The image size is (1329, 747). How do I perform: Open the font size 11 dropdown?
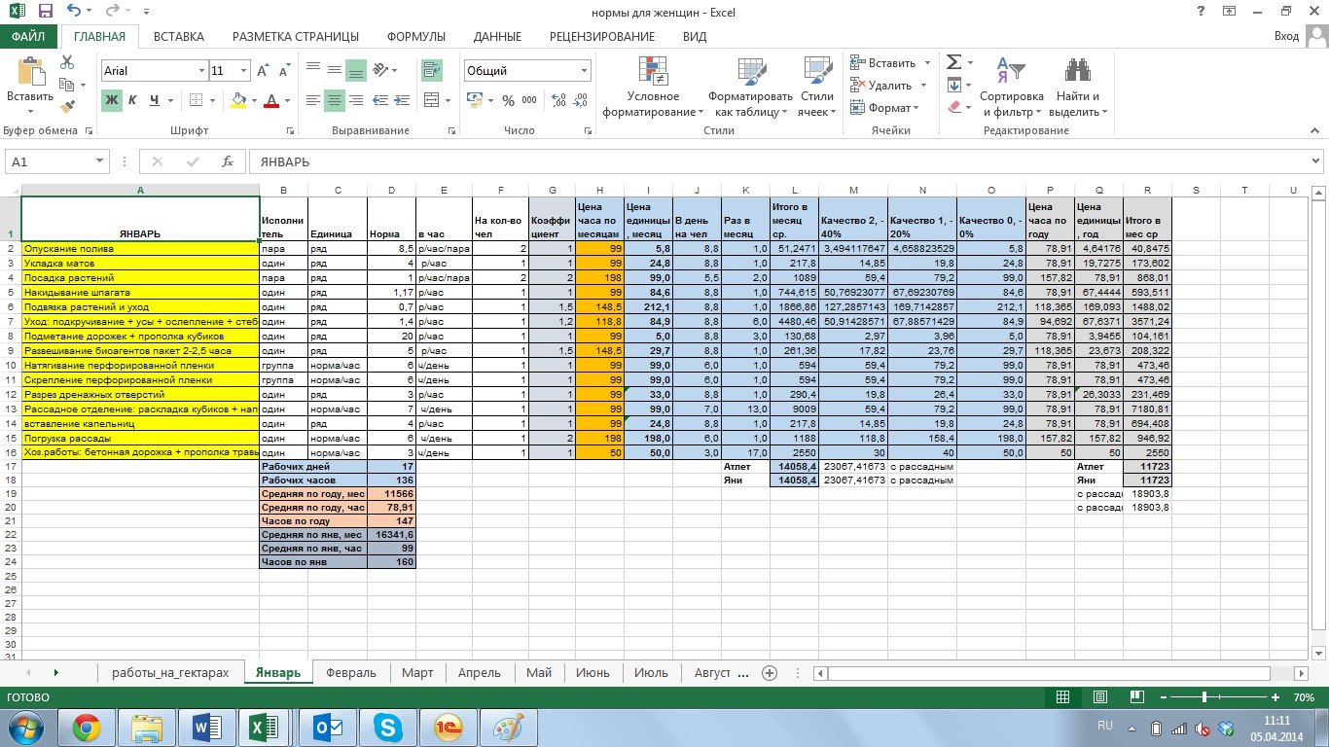[x=243, y=71]
